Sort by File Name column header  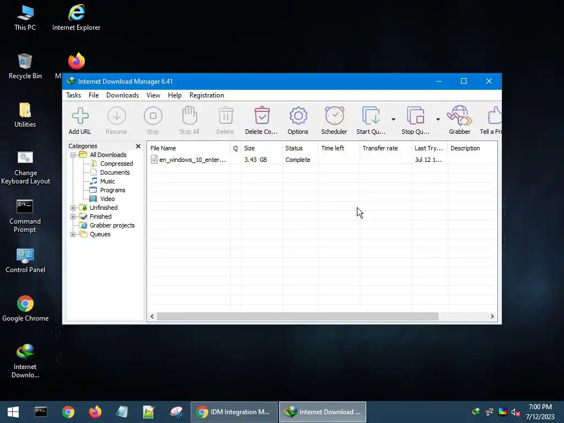tap(189, 148)
